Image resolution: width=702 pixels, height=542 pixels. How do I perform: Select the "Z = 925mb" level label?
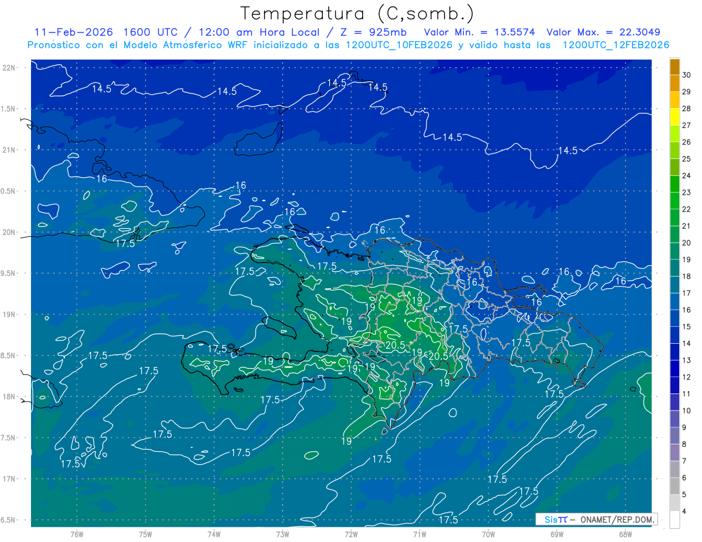click(x=373, y=32)
